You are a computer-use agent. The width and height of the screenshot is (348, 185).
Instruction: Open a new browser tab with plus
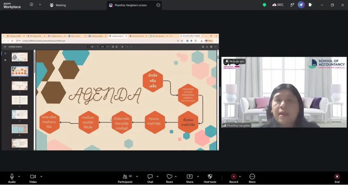[171, 36]
